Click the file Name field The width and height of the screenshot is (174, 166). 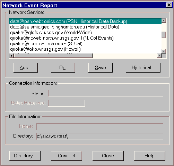[100, 127]
